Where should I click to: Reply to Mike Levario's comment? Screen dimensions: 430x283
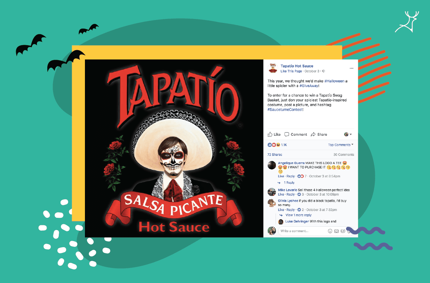pos(291,195)
